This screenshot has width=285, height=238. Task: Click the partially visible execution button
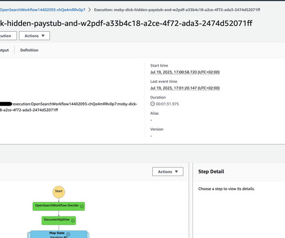9,36
